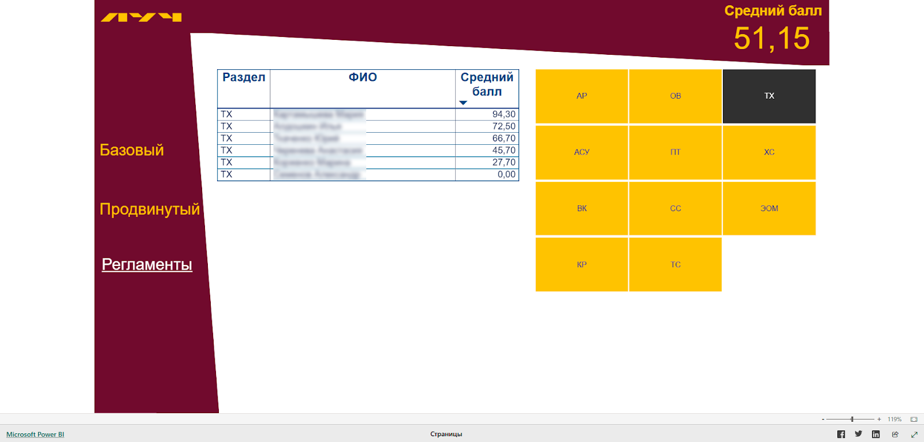Viewport: 924px width, 442px height.
Task: Click the sort arrow under Средний балл
Action: point(463,103)
